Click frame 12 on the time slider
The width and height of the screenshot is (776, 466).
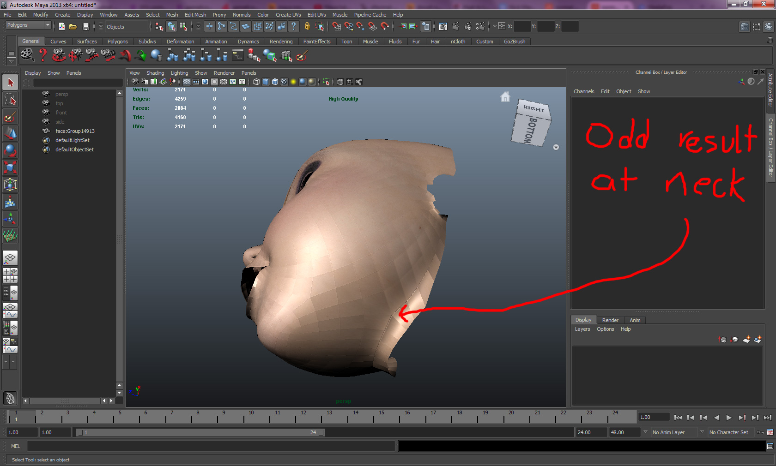tap(303, 417)
